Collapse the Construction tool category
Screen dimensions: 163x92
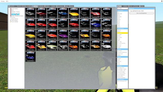click(123, 28)
